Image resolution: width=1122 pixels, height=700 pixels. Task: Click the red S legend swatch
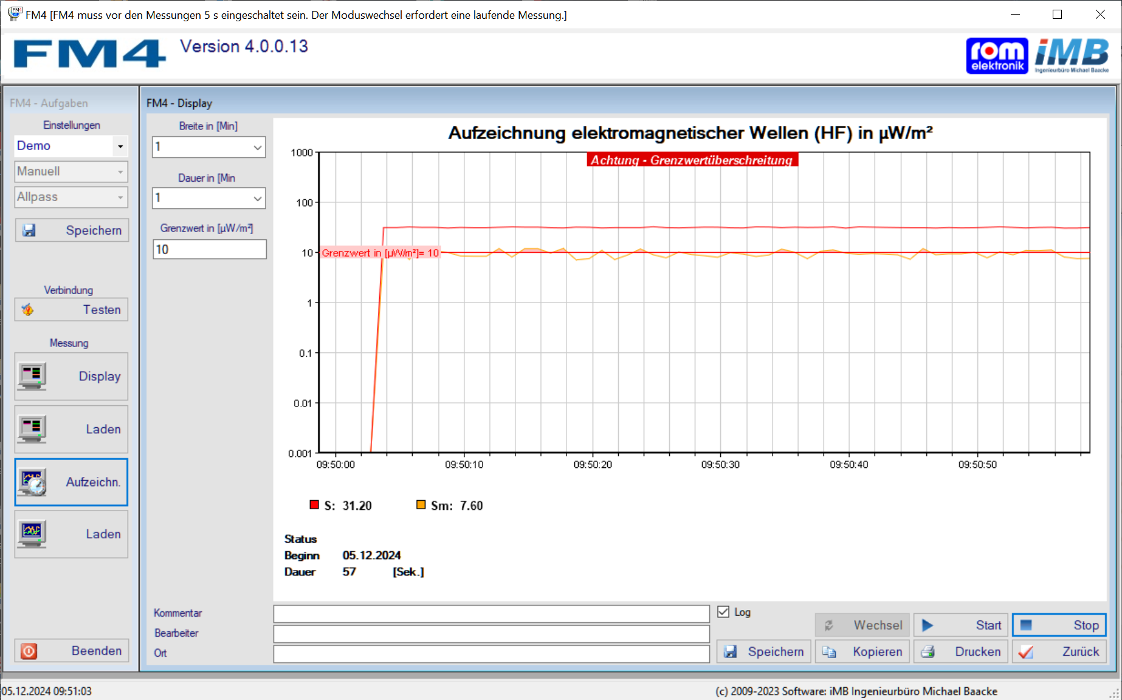click(314, 505)
